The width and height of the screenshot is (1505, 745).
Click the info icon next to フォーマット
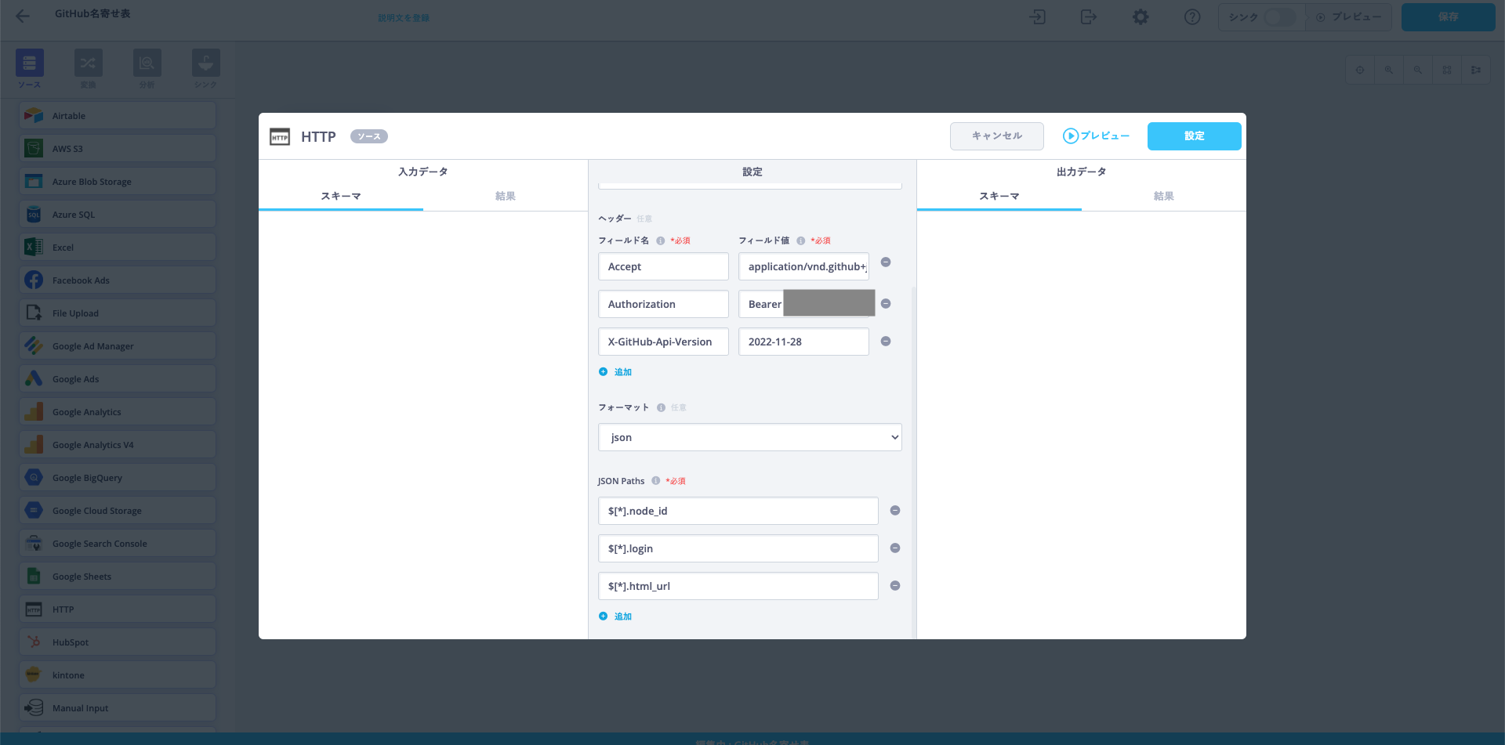(661, 407)
